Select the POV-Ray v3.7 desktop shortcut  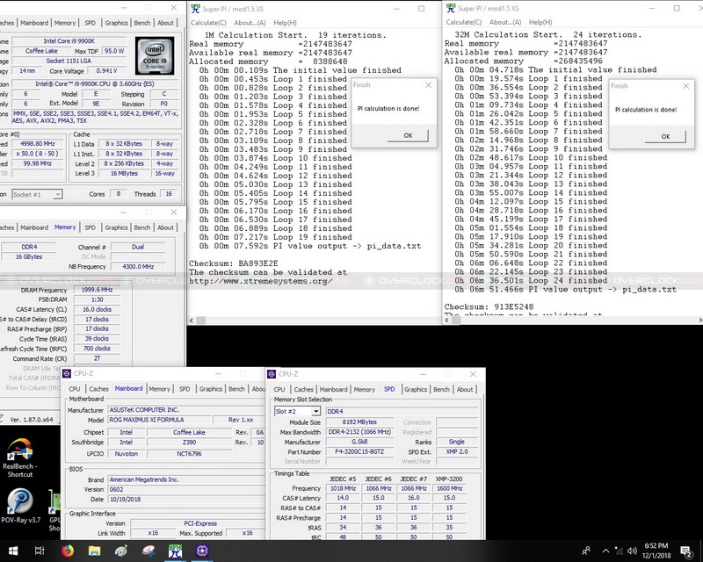coord(20,506)
